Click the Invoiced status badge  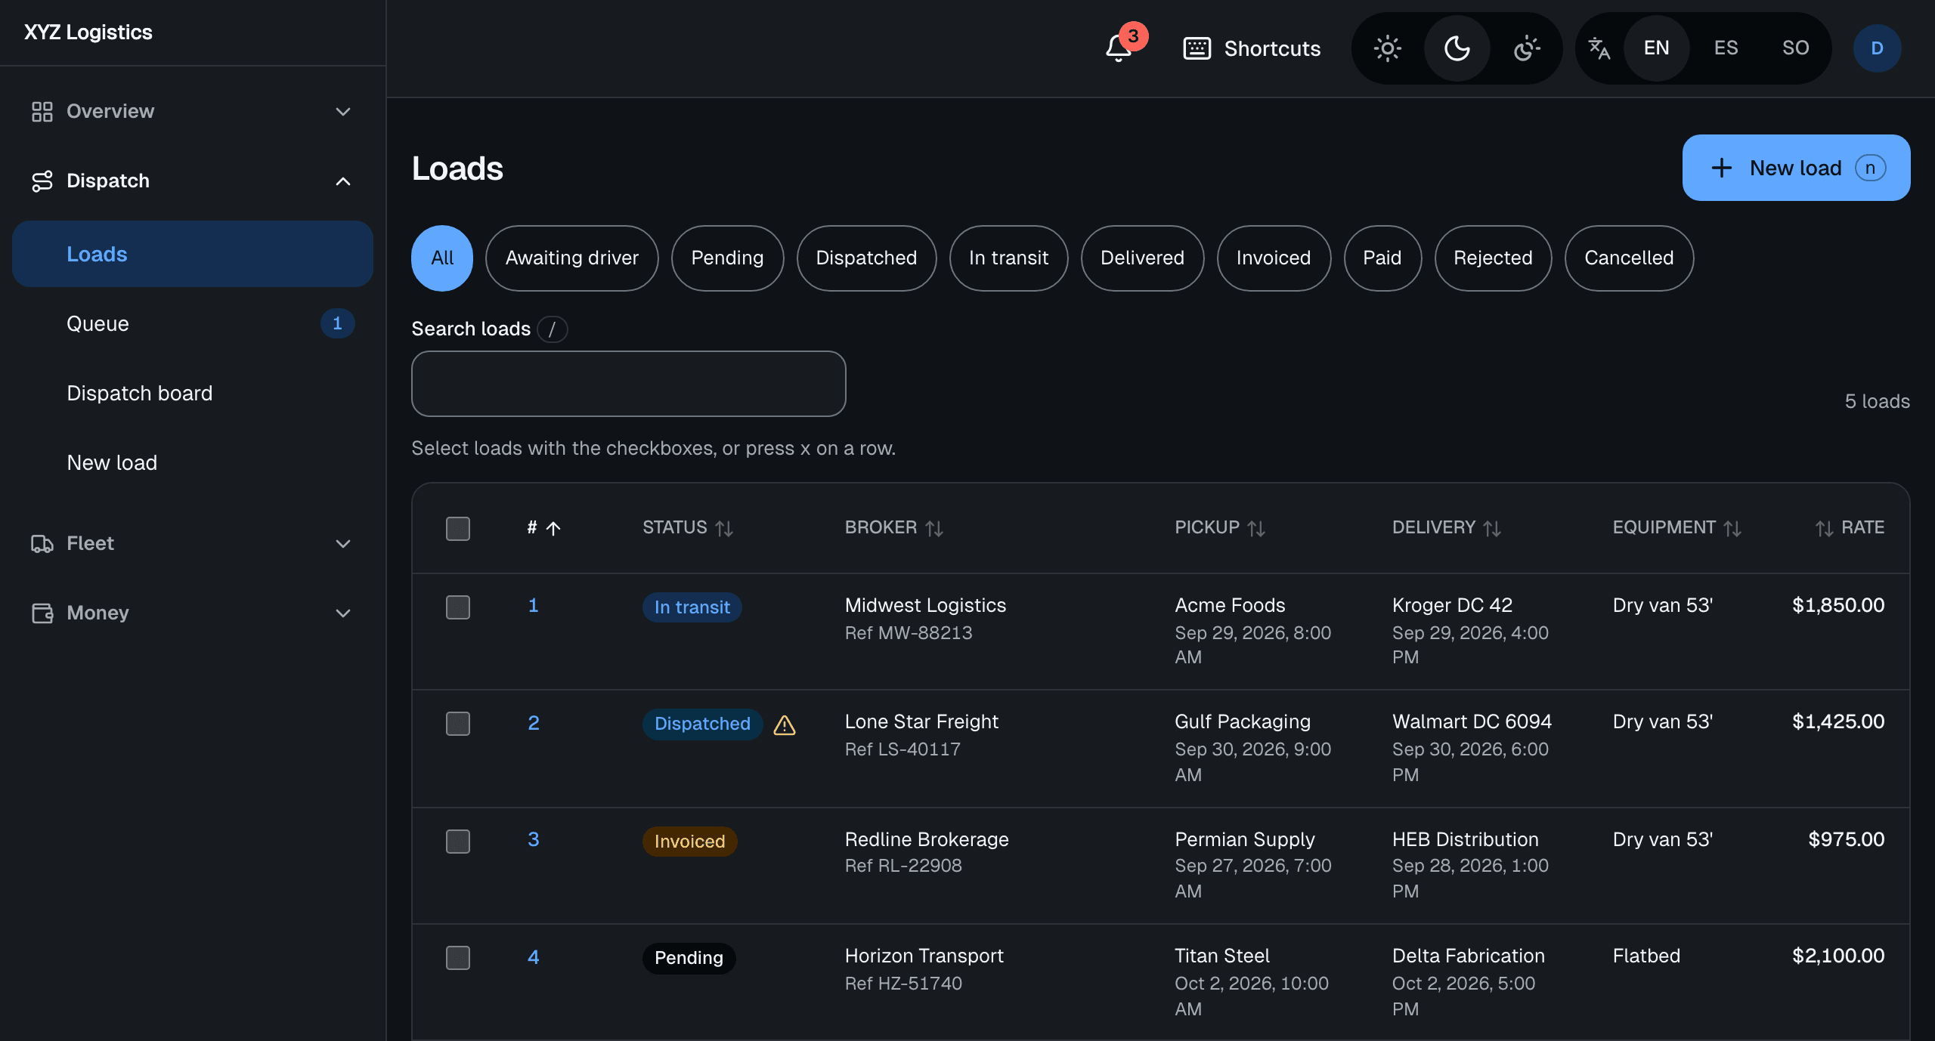689,842
